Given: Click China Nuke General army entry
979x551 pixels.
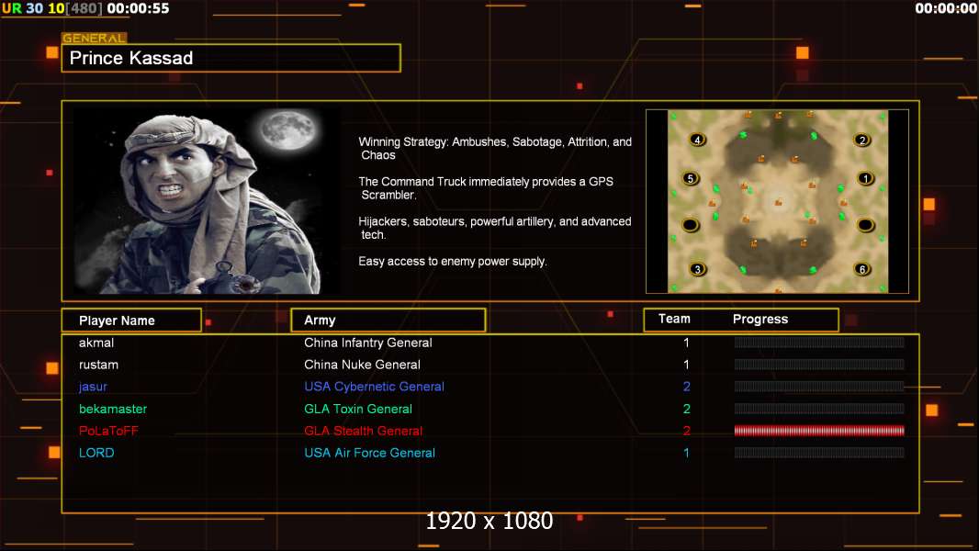Looking at the screenshot, I should point(362,365).
